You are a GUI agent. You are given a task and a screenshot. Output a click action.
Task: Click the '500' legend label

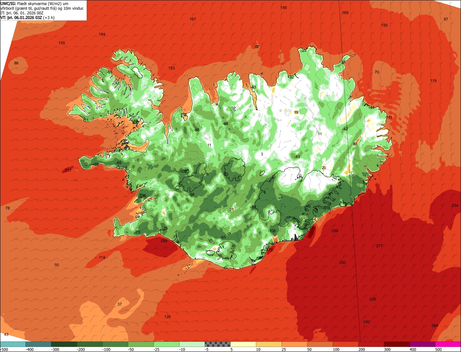438,349
